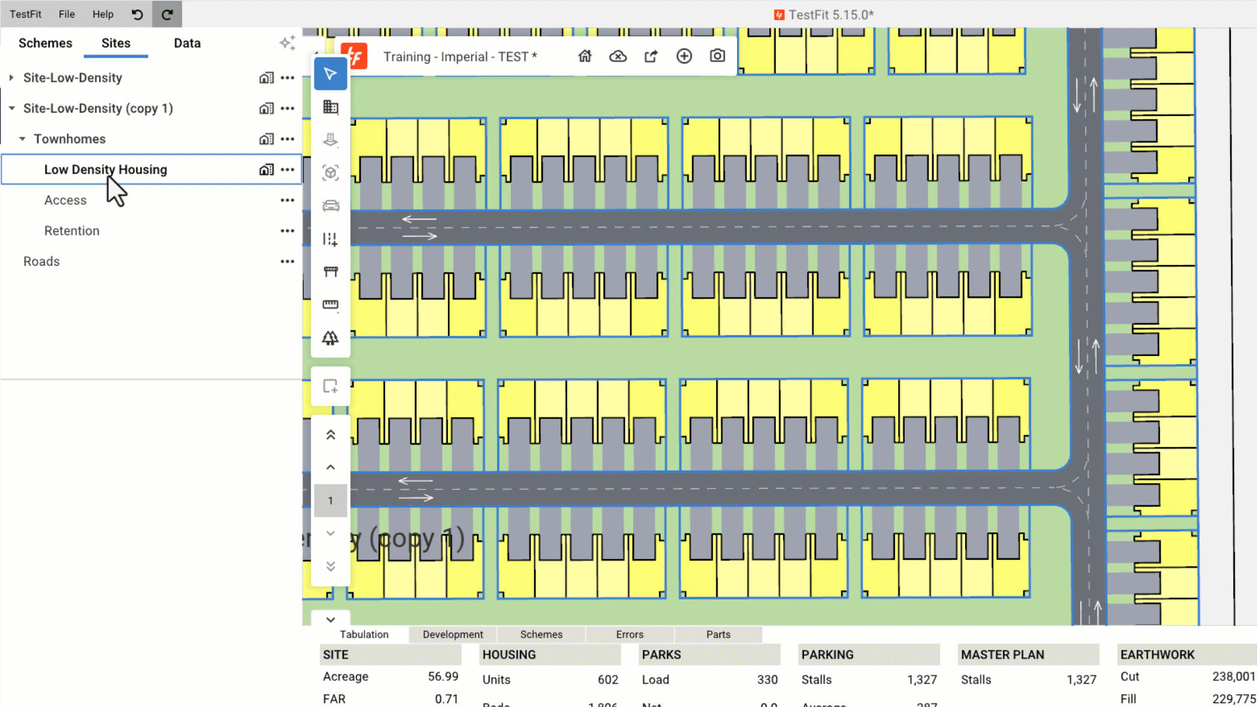Toggle the building icon beside Townhomes
Screen dimensions: 1257x707
pyautogui.click(x=266, y=139)
